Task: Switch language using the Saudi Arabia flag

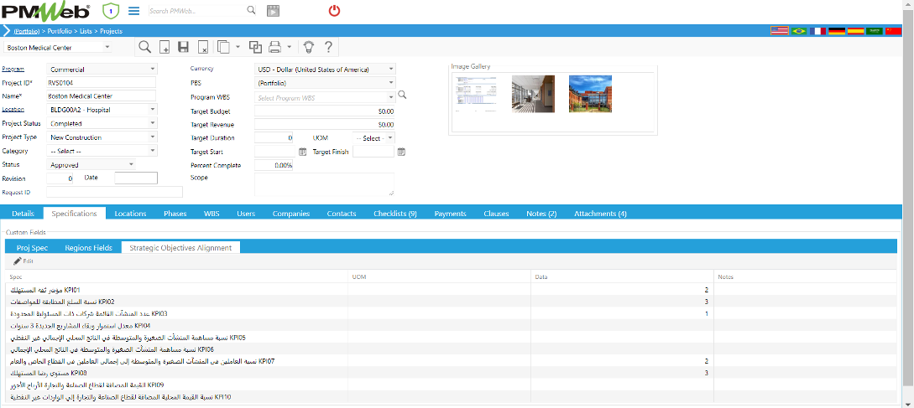Action: [x=874, y=31]
